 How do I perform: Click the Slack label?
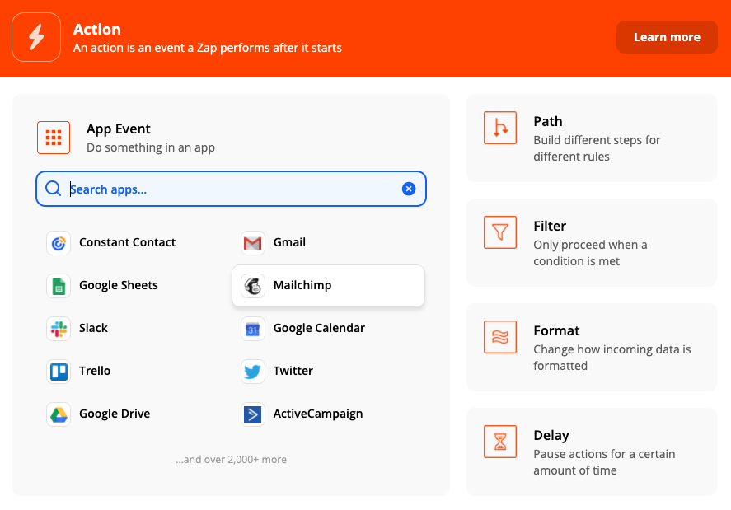[x=93, y=328]
